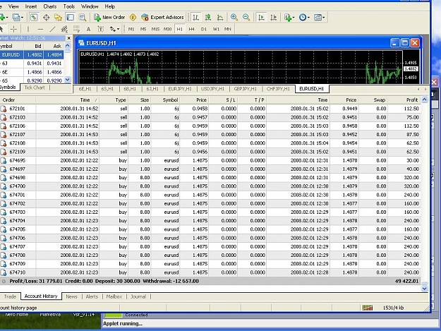Toggle the Navigator folder-star icon
441x331 pixels.
(59, 18)
